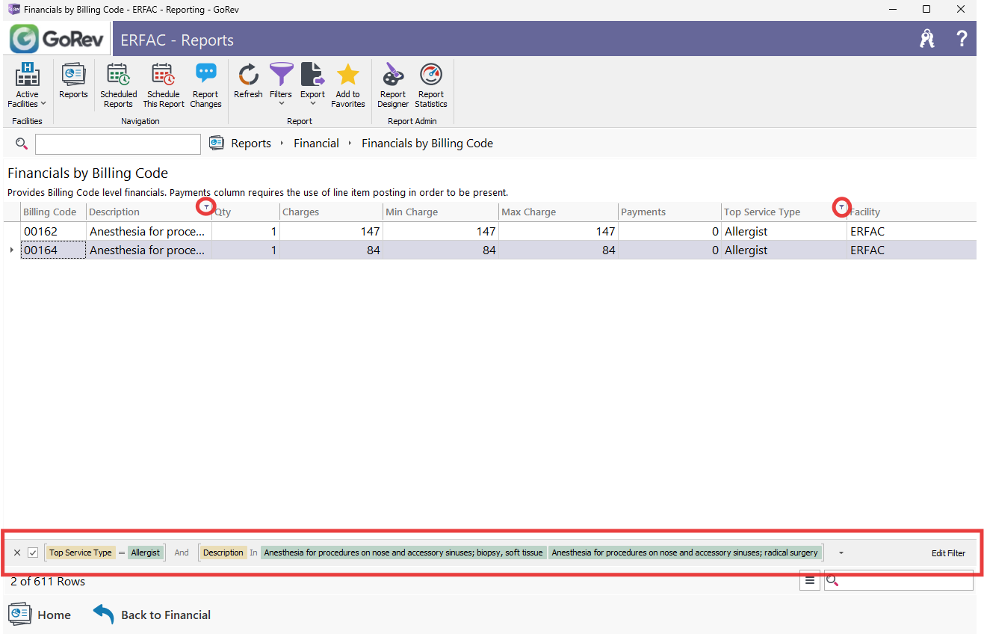Open Scheduled Reports
Screen dimensions: 984x634
pos(118,86)
